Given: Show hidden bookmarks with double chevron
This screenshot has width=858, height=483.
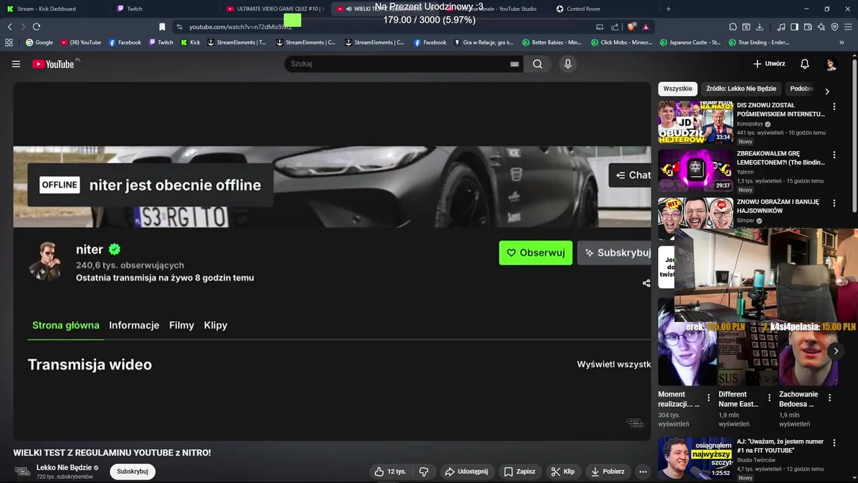Looking at the screenshot, I should click(842, 42).
